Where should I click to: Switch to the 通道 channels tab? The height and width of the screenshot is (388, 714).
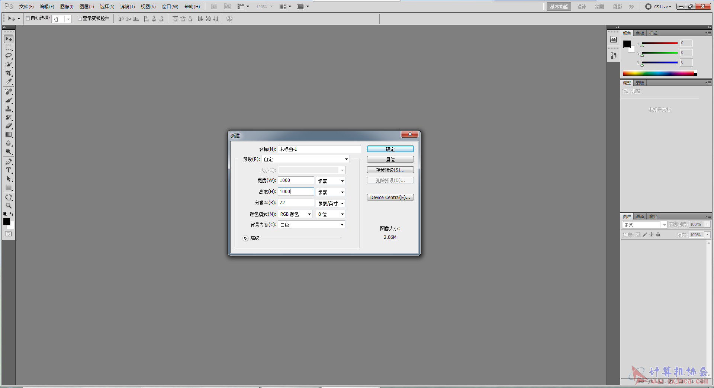[x=640, y=217]
